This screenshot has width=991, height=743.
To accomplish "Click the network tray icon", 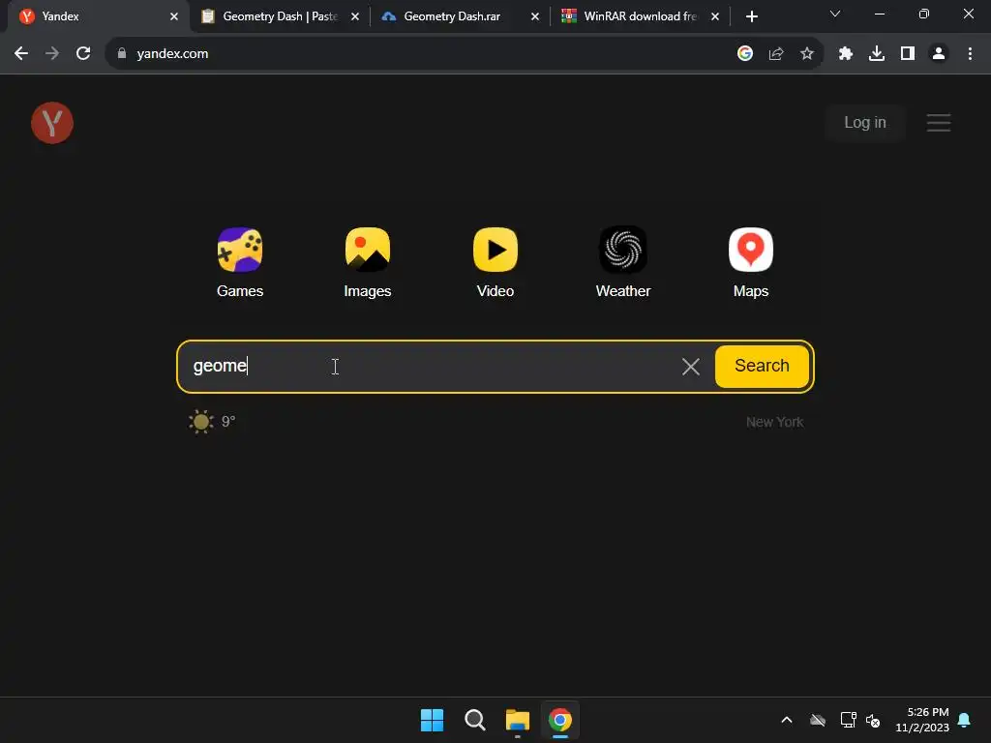I will 848,720.
